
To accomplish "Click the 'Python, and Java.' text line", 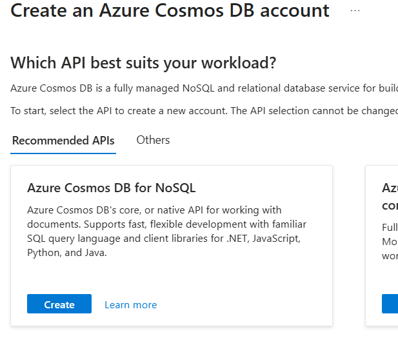I will (x=67, y=253).
